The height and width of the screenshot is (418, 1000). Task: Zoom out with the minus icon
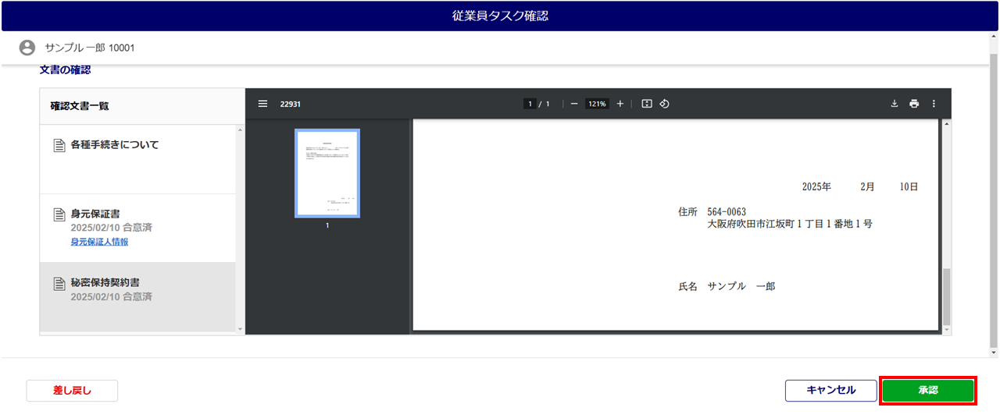(x=574, y=104)
